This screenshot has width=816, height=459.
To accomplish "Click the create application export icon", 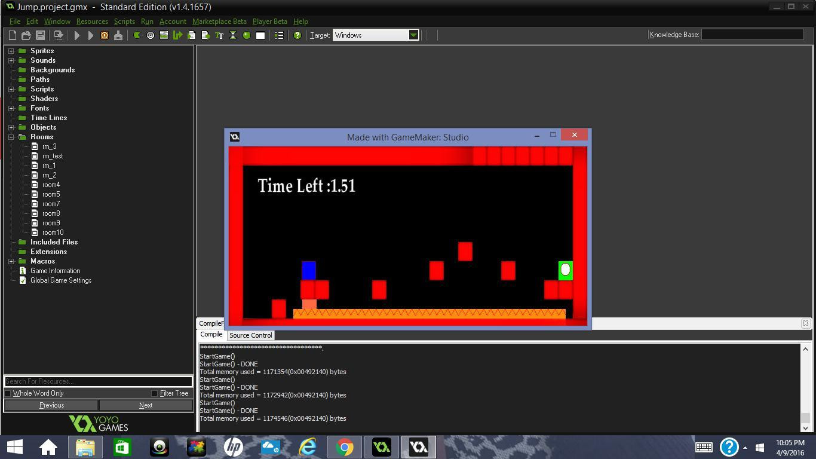I will (x=59, y=35).
